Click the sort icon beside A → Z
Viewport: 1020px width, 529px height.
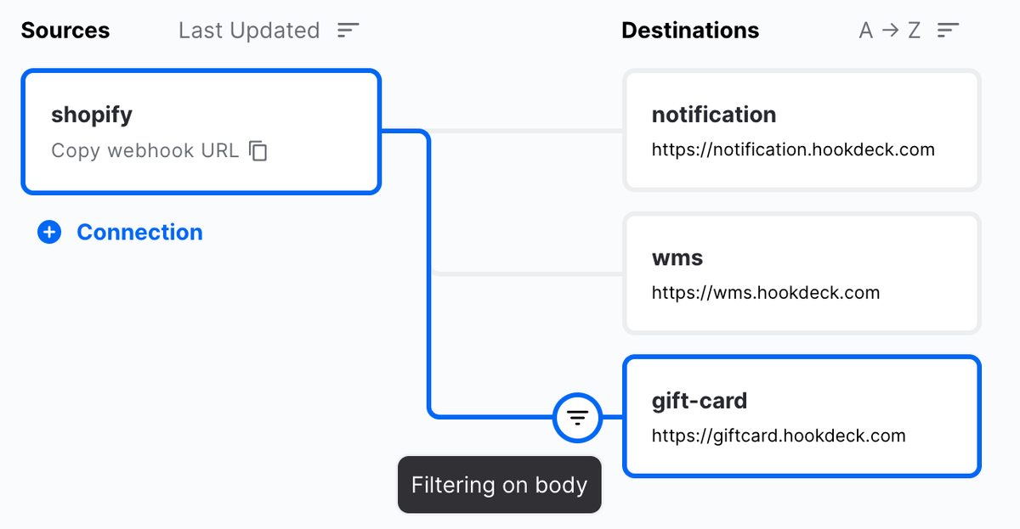coord(949,31)
